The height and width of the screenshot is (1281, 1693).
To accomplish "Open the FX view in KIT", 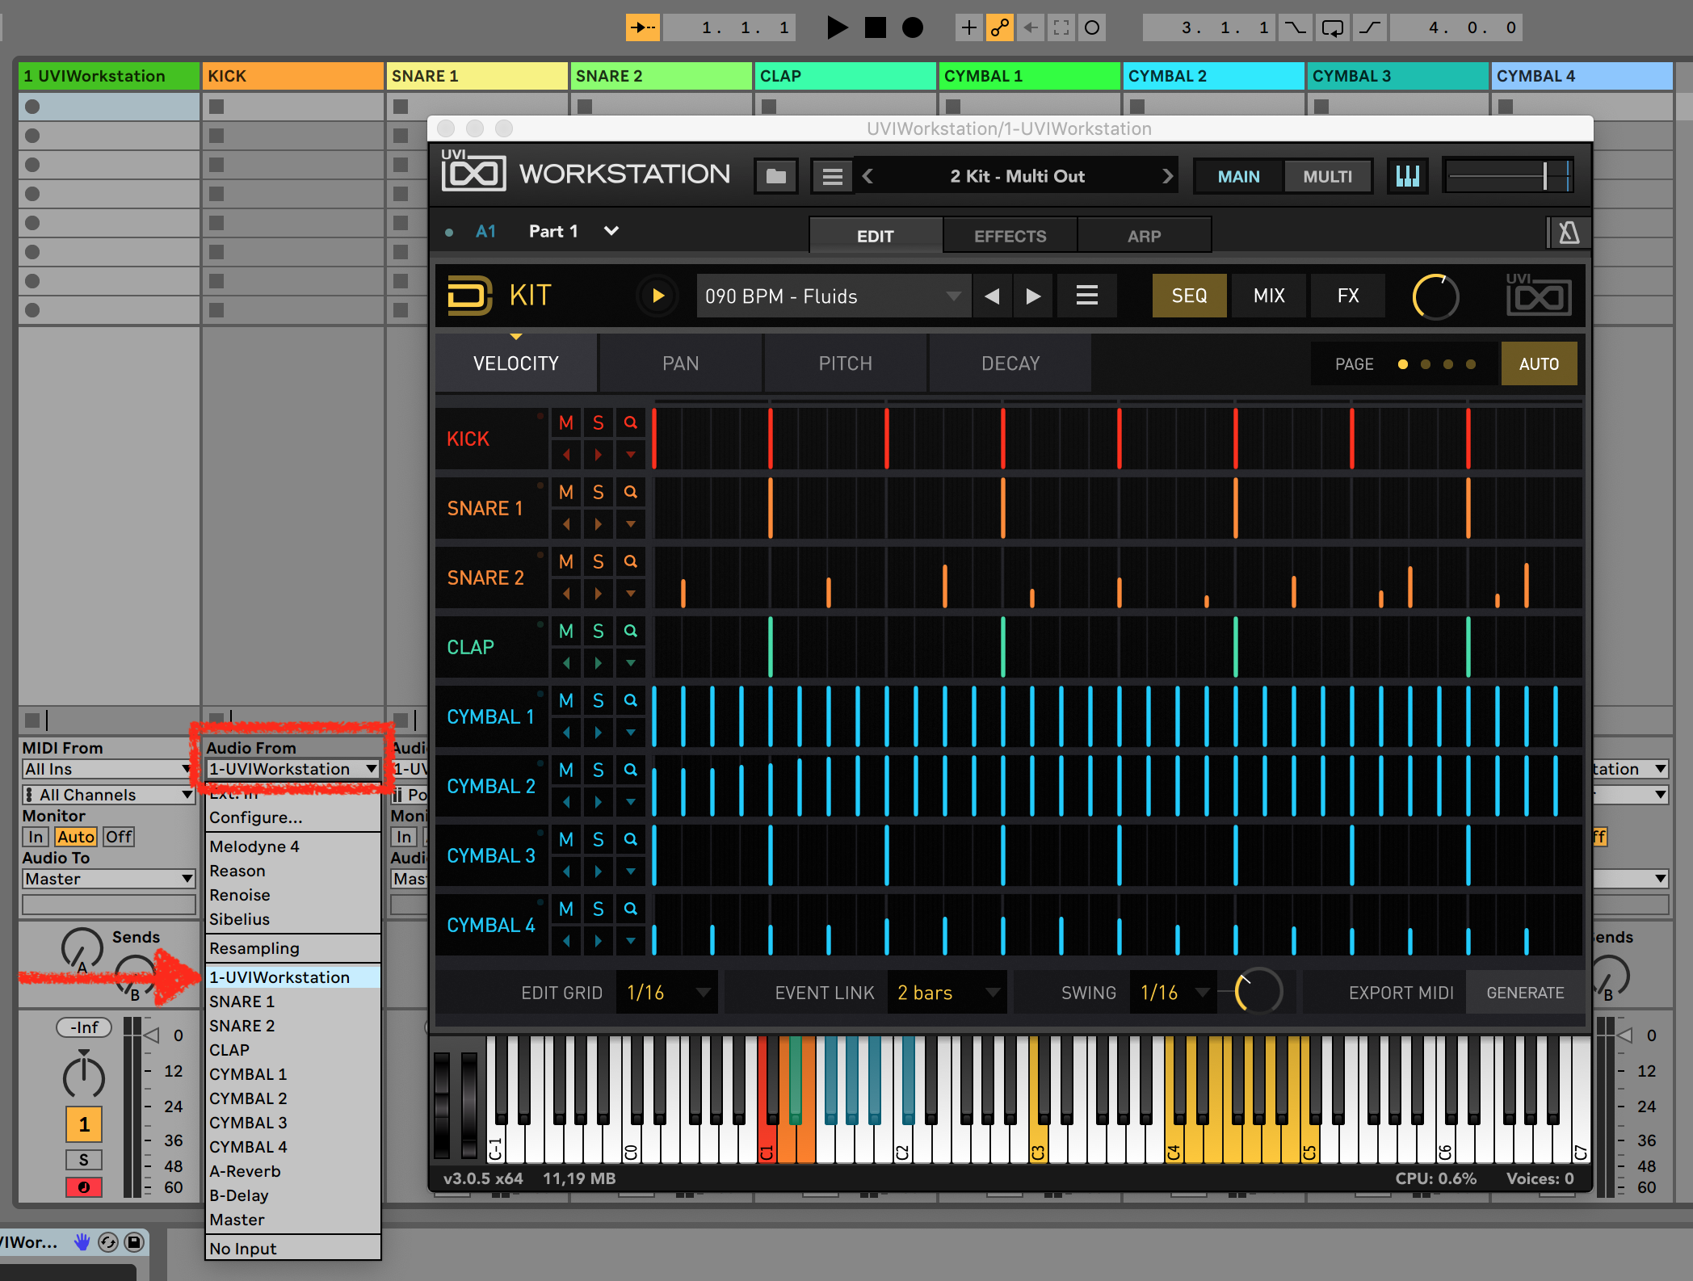I will 1348,296.
